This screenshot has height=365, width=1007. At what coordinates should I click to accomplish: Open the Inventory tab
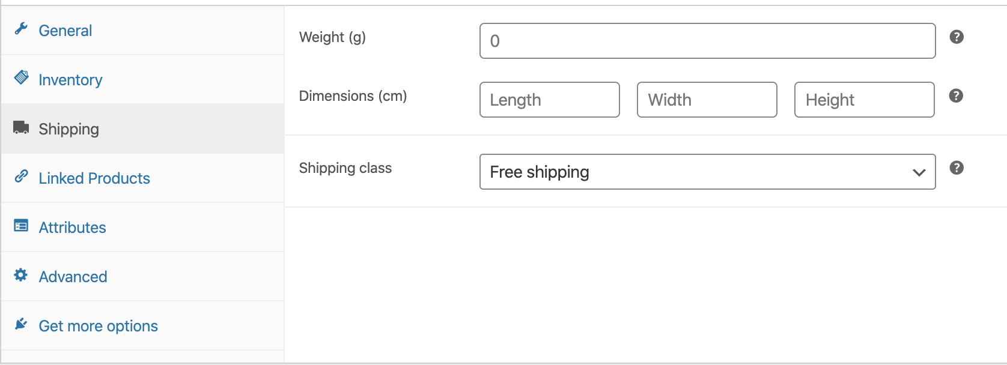pyautogui.click(x=70, y=80)
